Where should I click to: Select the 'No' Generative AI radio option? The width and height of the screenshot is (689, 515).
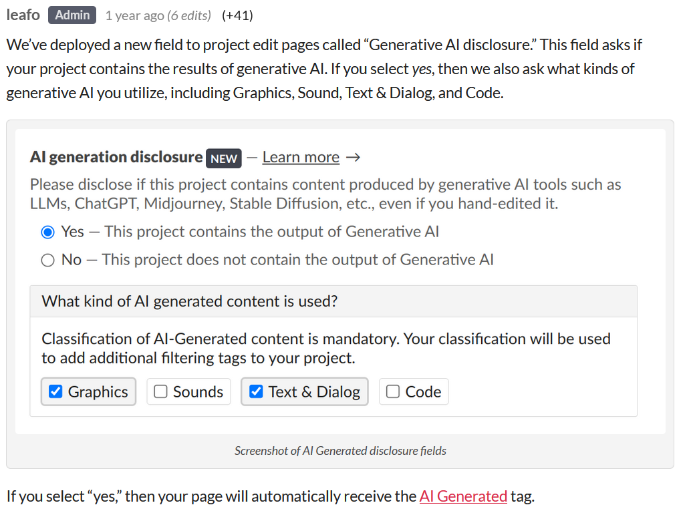coord(47,261)
